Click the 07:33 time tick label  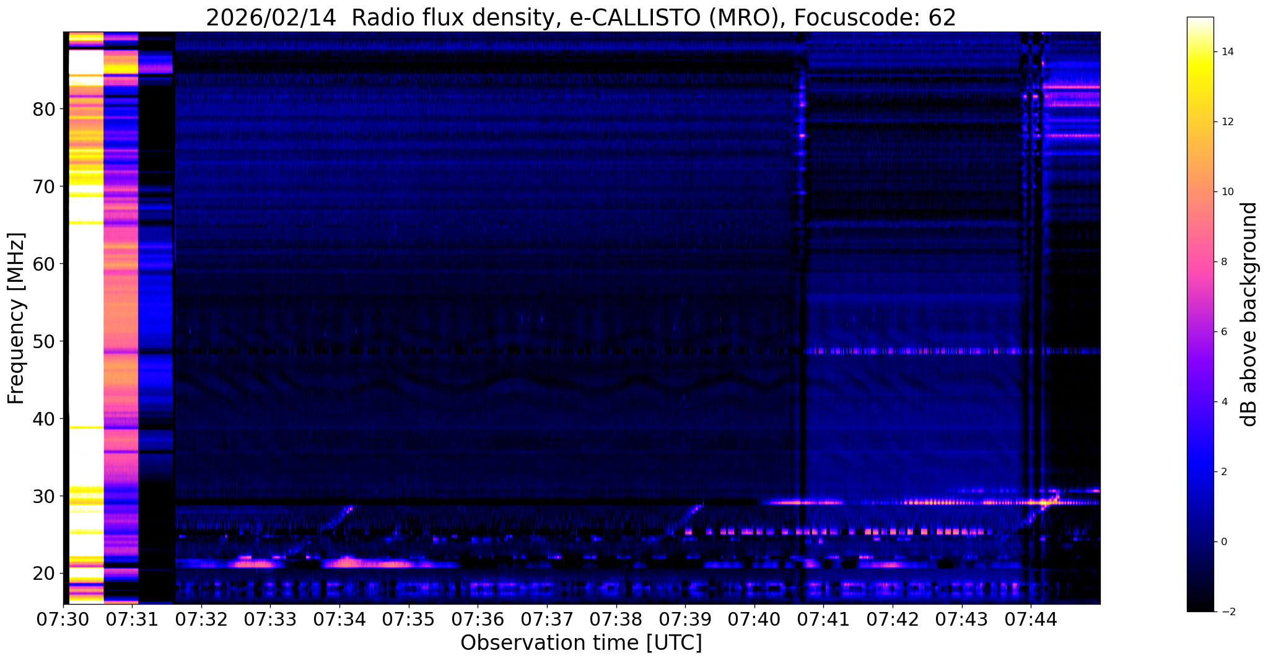(x=271, y=619)
